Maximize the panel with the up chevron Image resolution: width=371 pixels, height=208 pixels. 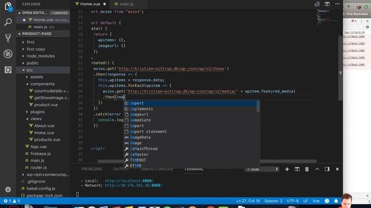click(317, 169)
